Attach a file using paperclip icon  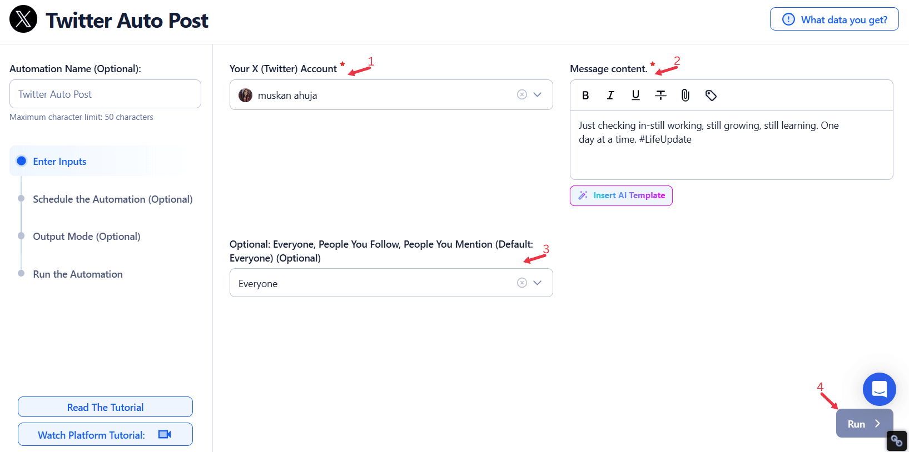pos(686,96)
